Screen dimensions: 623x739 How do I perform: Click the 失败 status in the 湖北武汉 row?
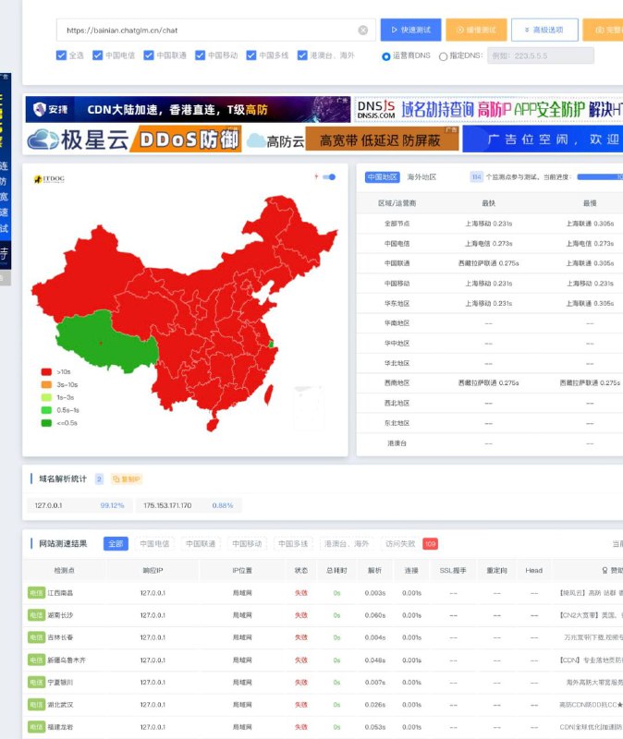click(x=301, y=705)
